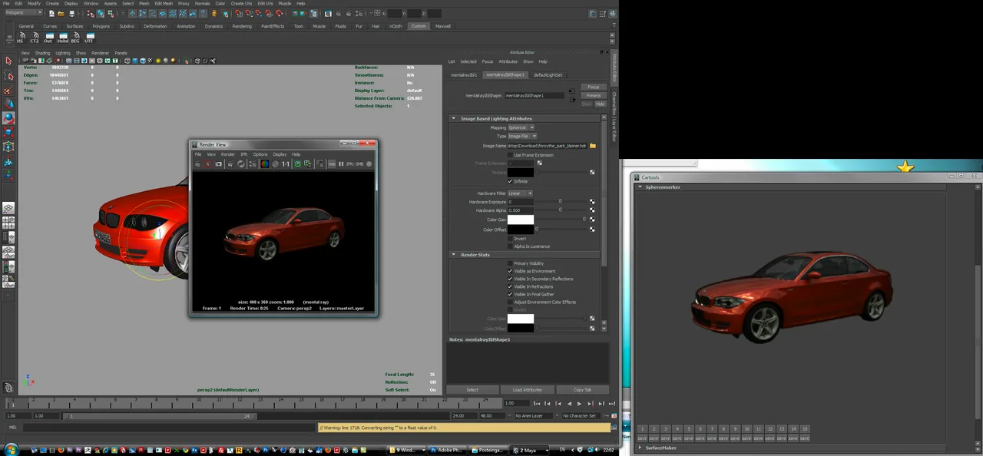The image size is (983, 456).
Task: Click the Hshd custom shelf icon
Action: 62,38
